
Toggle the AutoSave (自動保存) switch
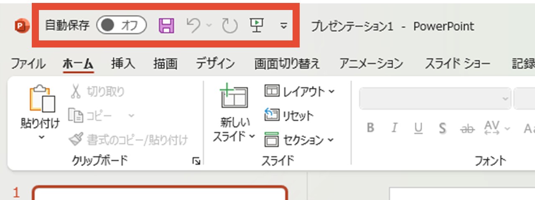(121, 26)
